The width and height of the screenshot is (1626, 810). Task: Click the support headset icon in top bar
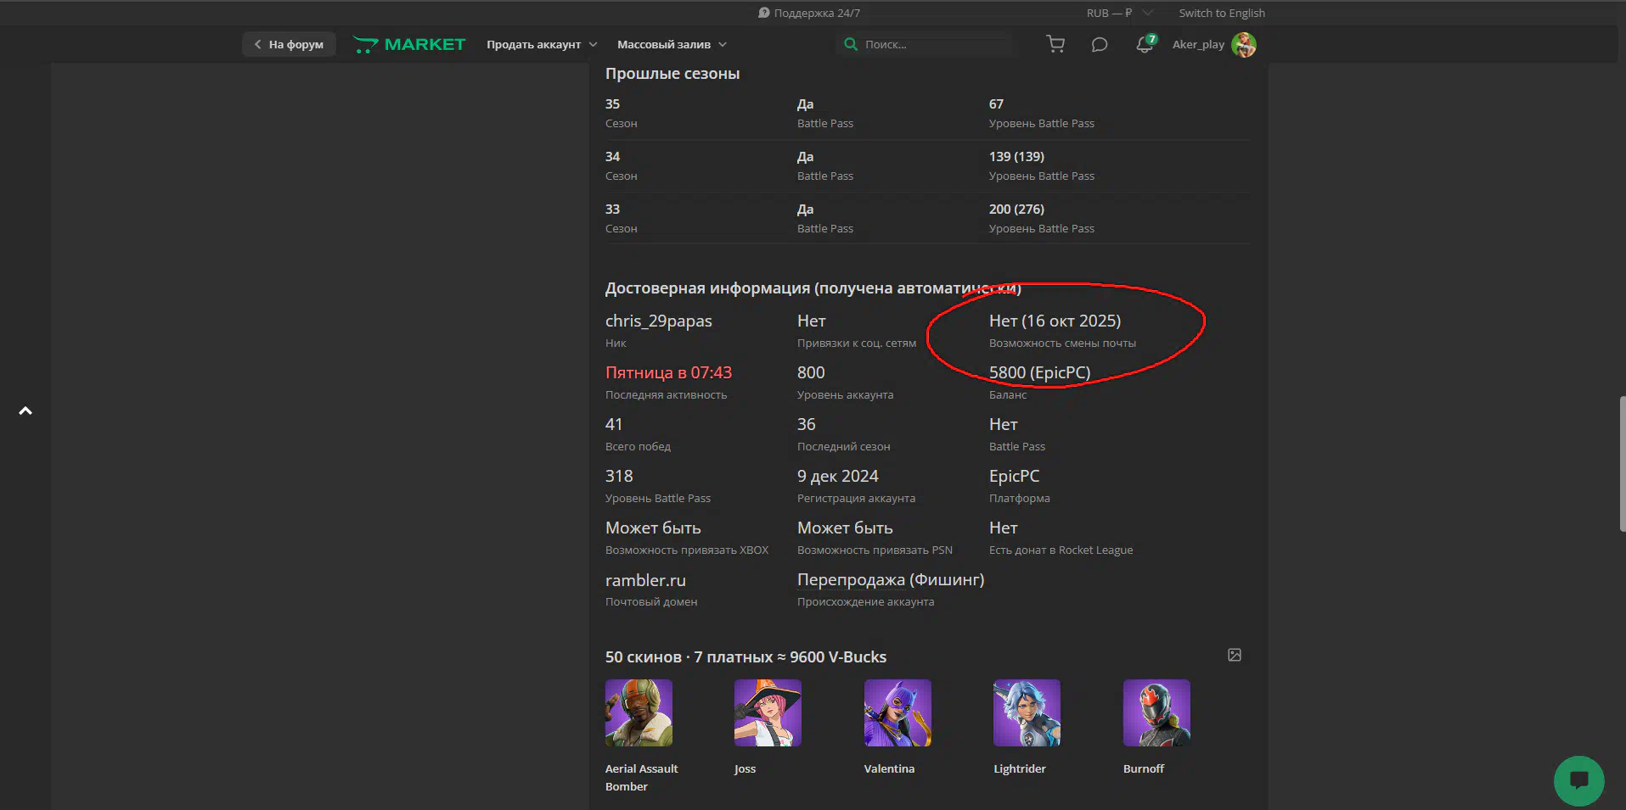763,13
